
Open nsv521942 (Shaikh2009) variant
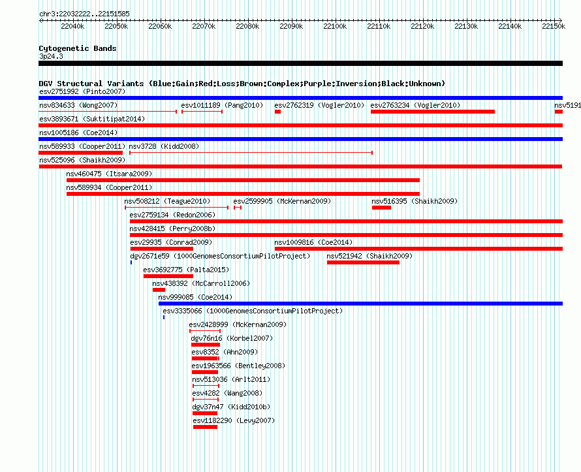click(369, 256)
